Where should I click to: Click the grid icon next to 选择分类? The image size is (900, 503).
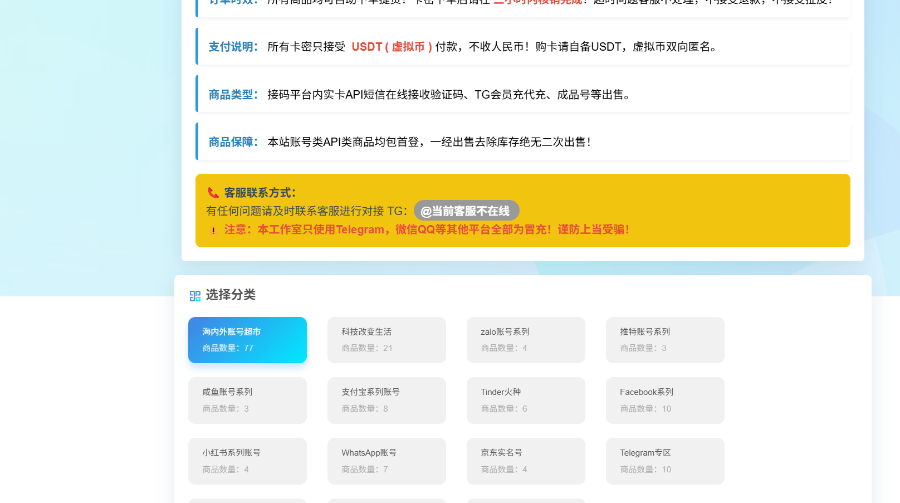[x=195, y=296]
